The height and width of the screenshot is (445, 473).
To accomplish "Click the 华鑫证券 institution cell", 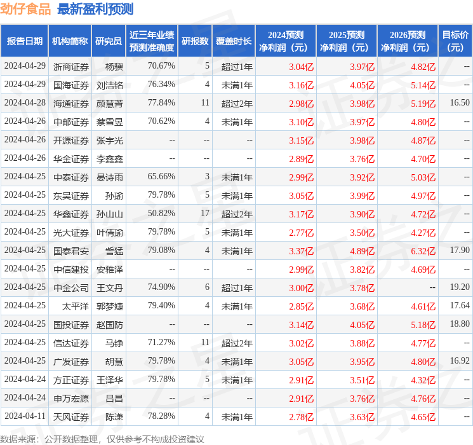I will point(71,214).
